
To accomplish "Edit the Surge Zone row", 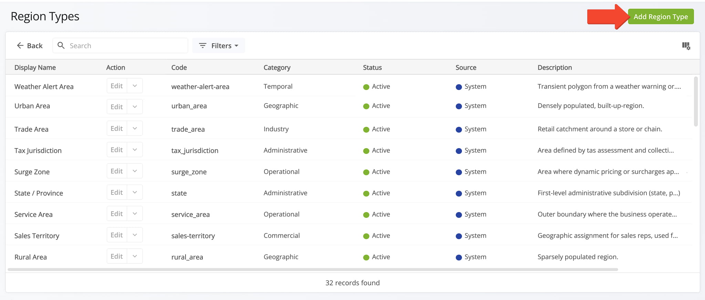I will [117, 171].
